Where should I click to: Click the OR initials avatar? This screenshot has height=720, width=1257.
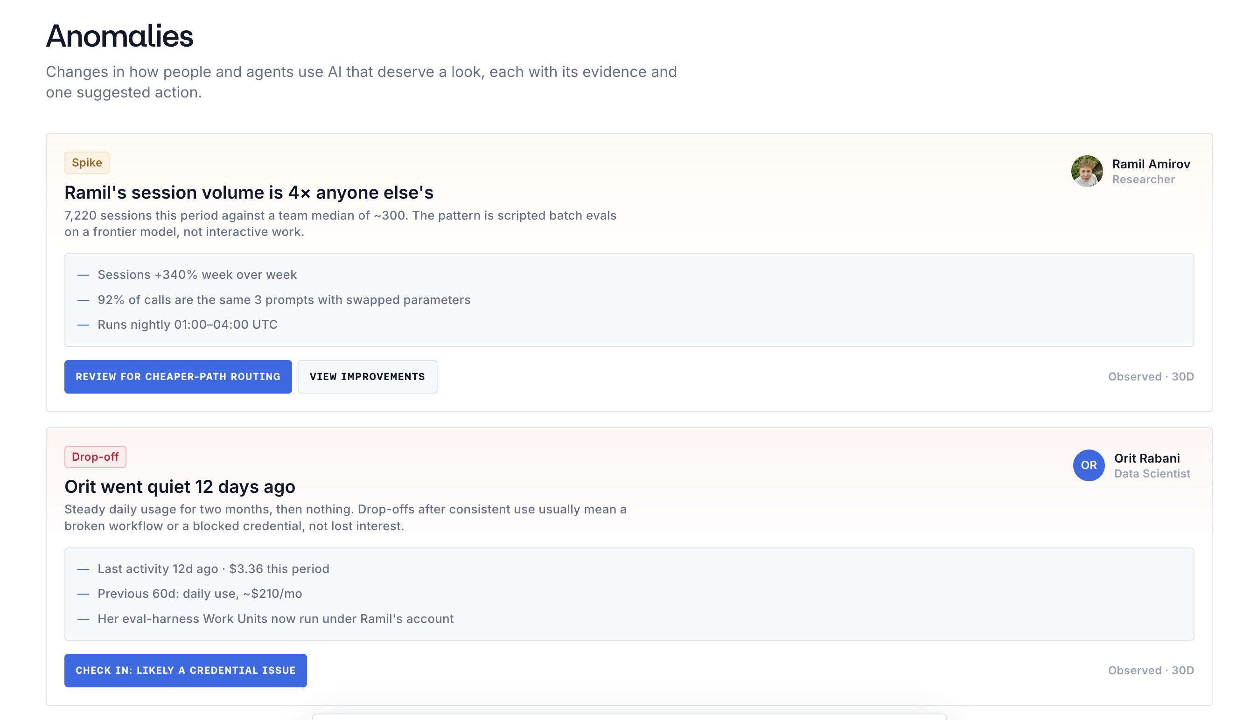pos(1088,465)
